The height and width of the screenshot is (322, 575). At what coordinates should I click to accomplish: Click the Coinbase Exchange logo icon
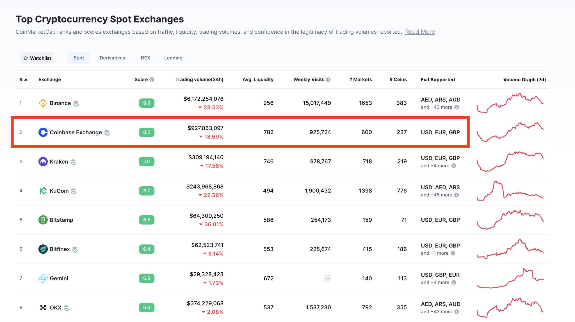point(43,132)
